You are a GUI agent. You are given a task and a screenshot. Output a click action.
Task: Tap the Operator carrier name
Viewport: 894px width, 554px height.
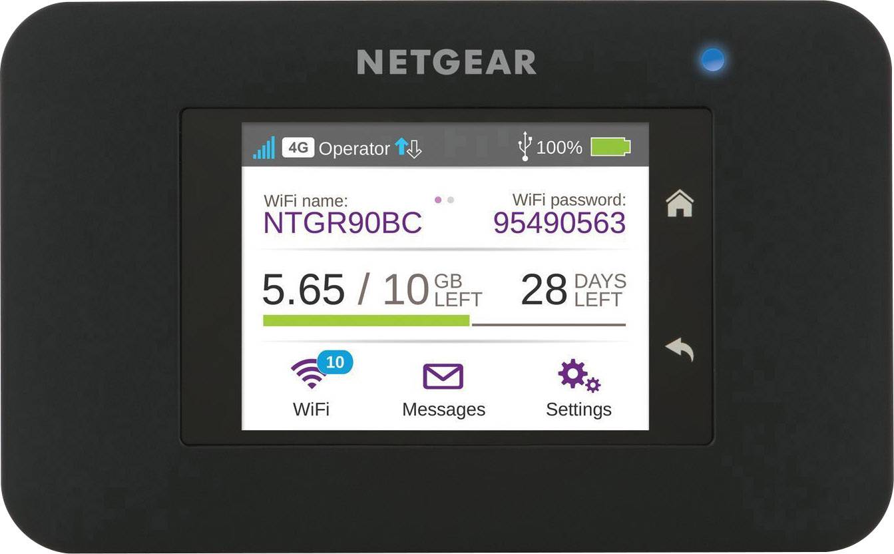[354, 148]
